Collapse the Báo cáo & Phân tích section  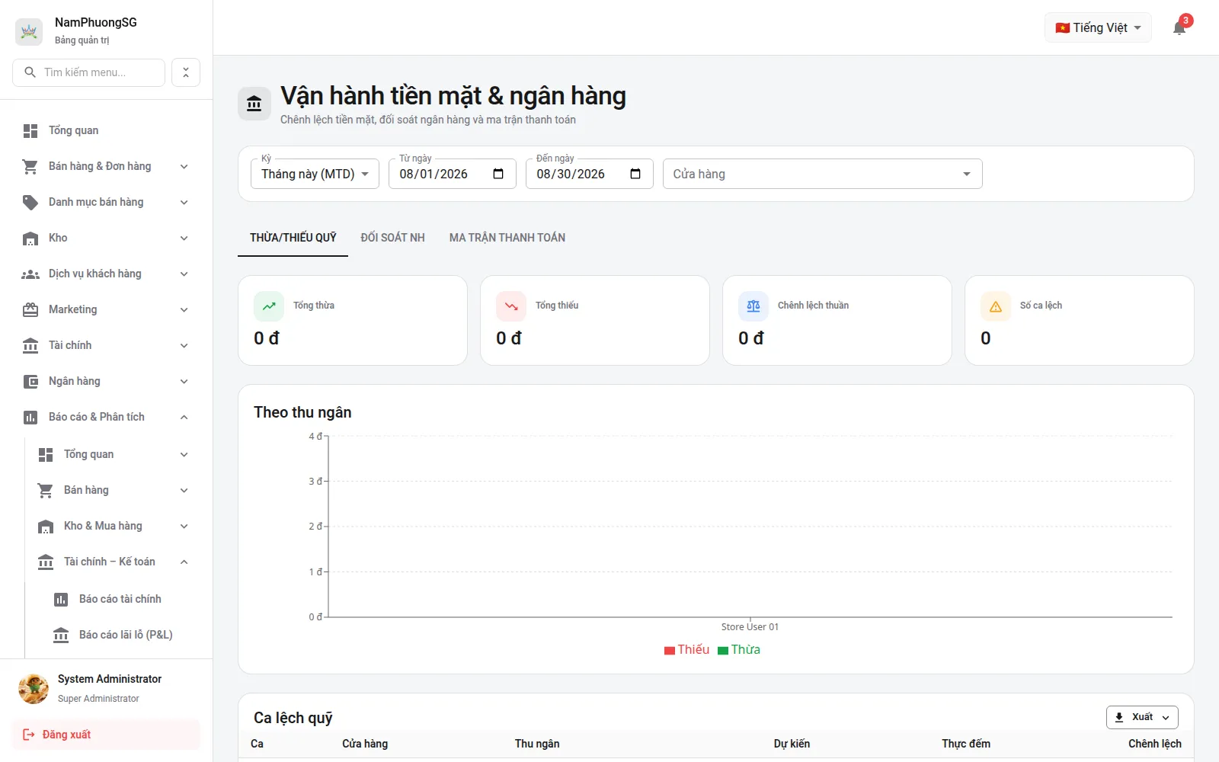(184, 418)
